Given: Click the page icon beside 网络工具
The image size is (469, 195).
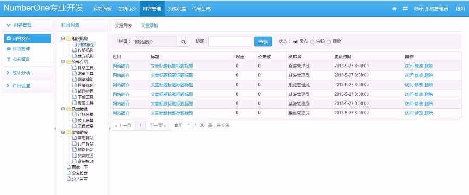Looking at the screenshot, I should point(75,68).
